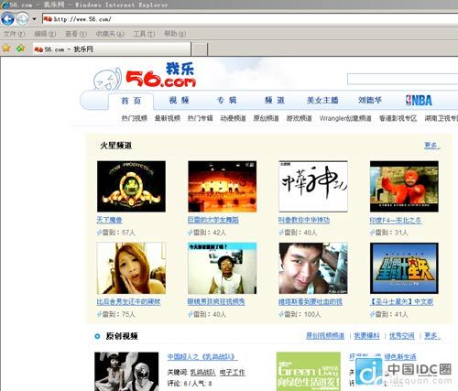Select the 美女主播 navigation tab
The width and height of the screenshot is (458, 391).
[322, 101]
